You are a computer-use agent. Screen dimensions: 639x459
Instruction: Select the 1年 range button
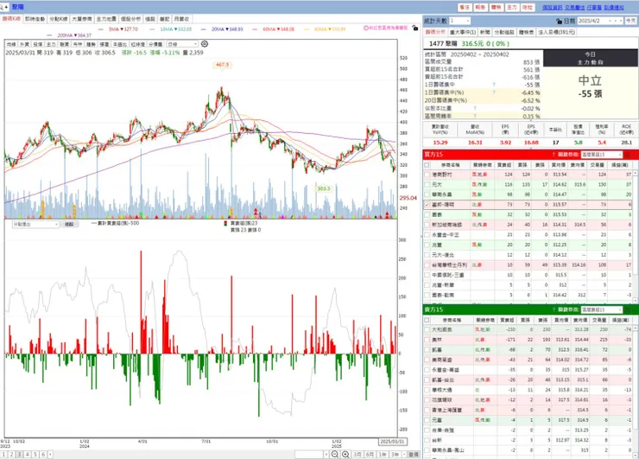point(383,454)
